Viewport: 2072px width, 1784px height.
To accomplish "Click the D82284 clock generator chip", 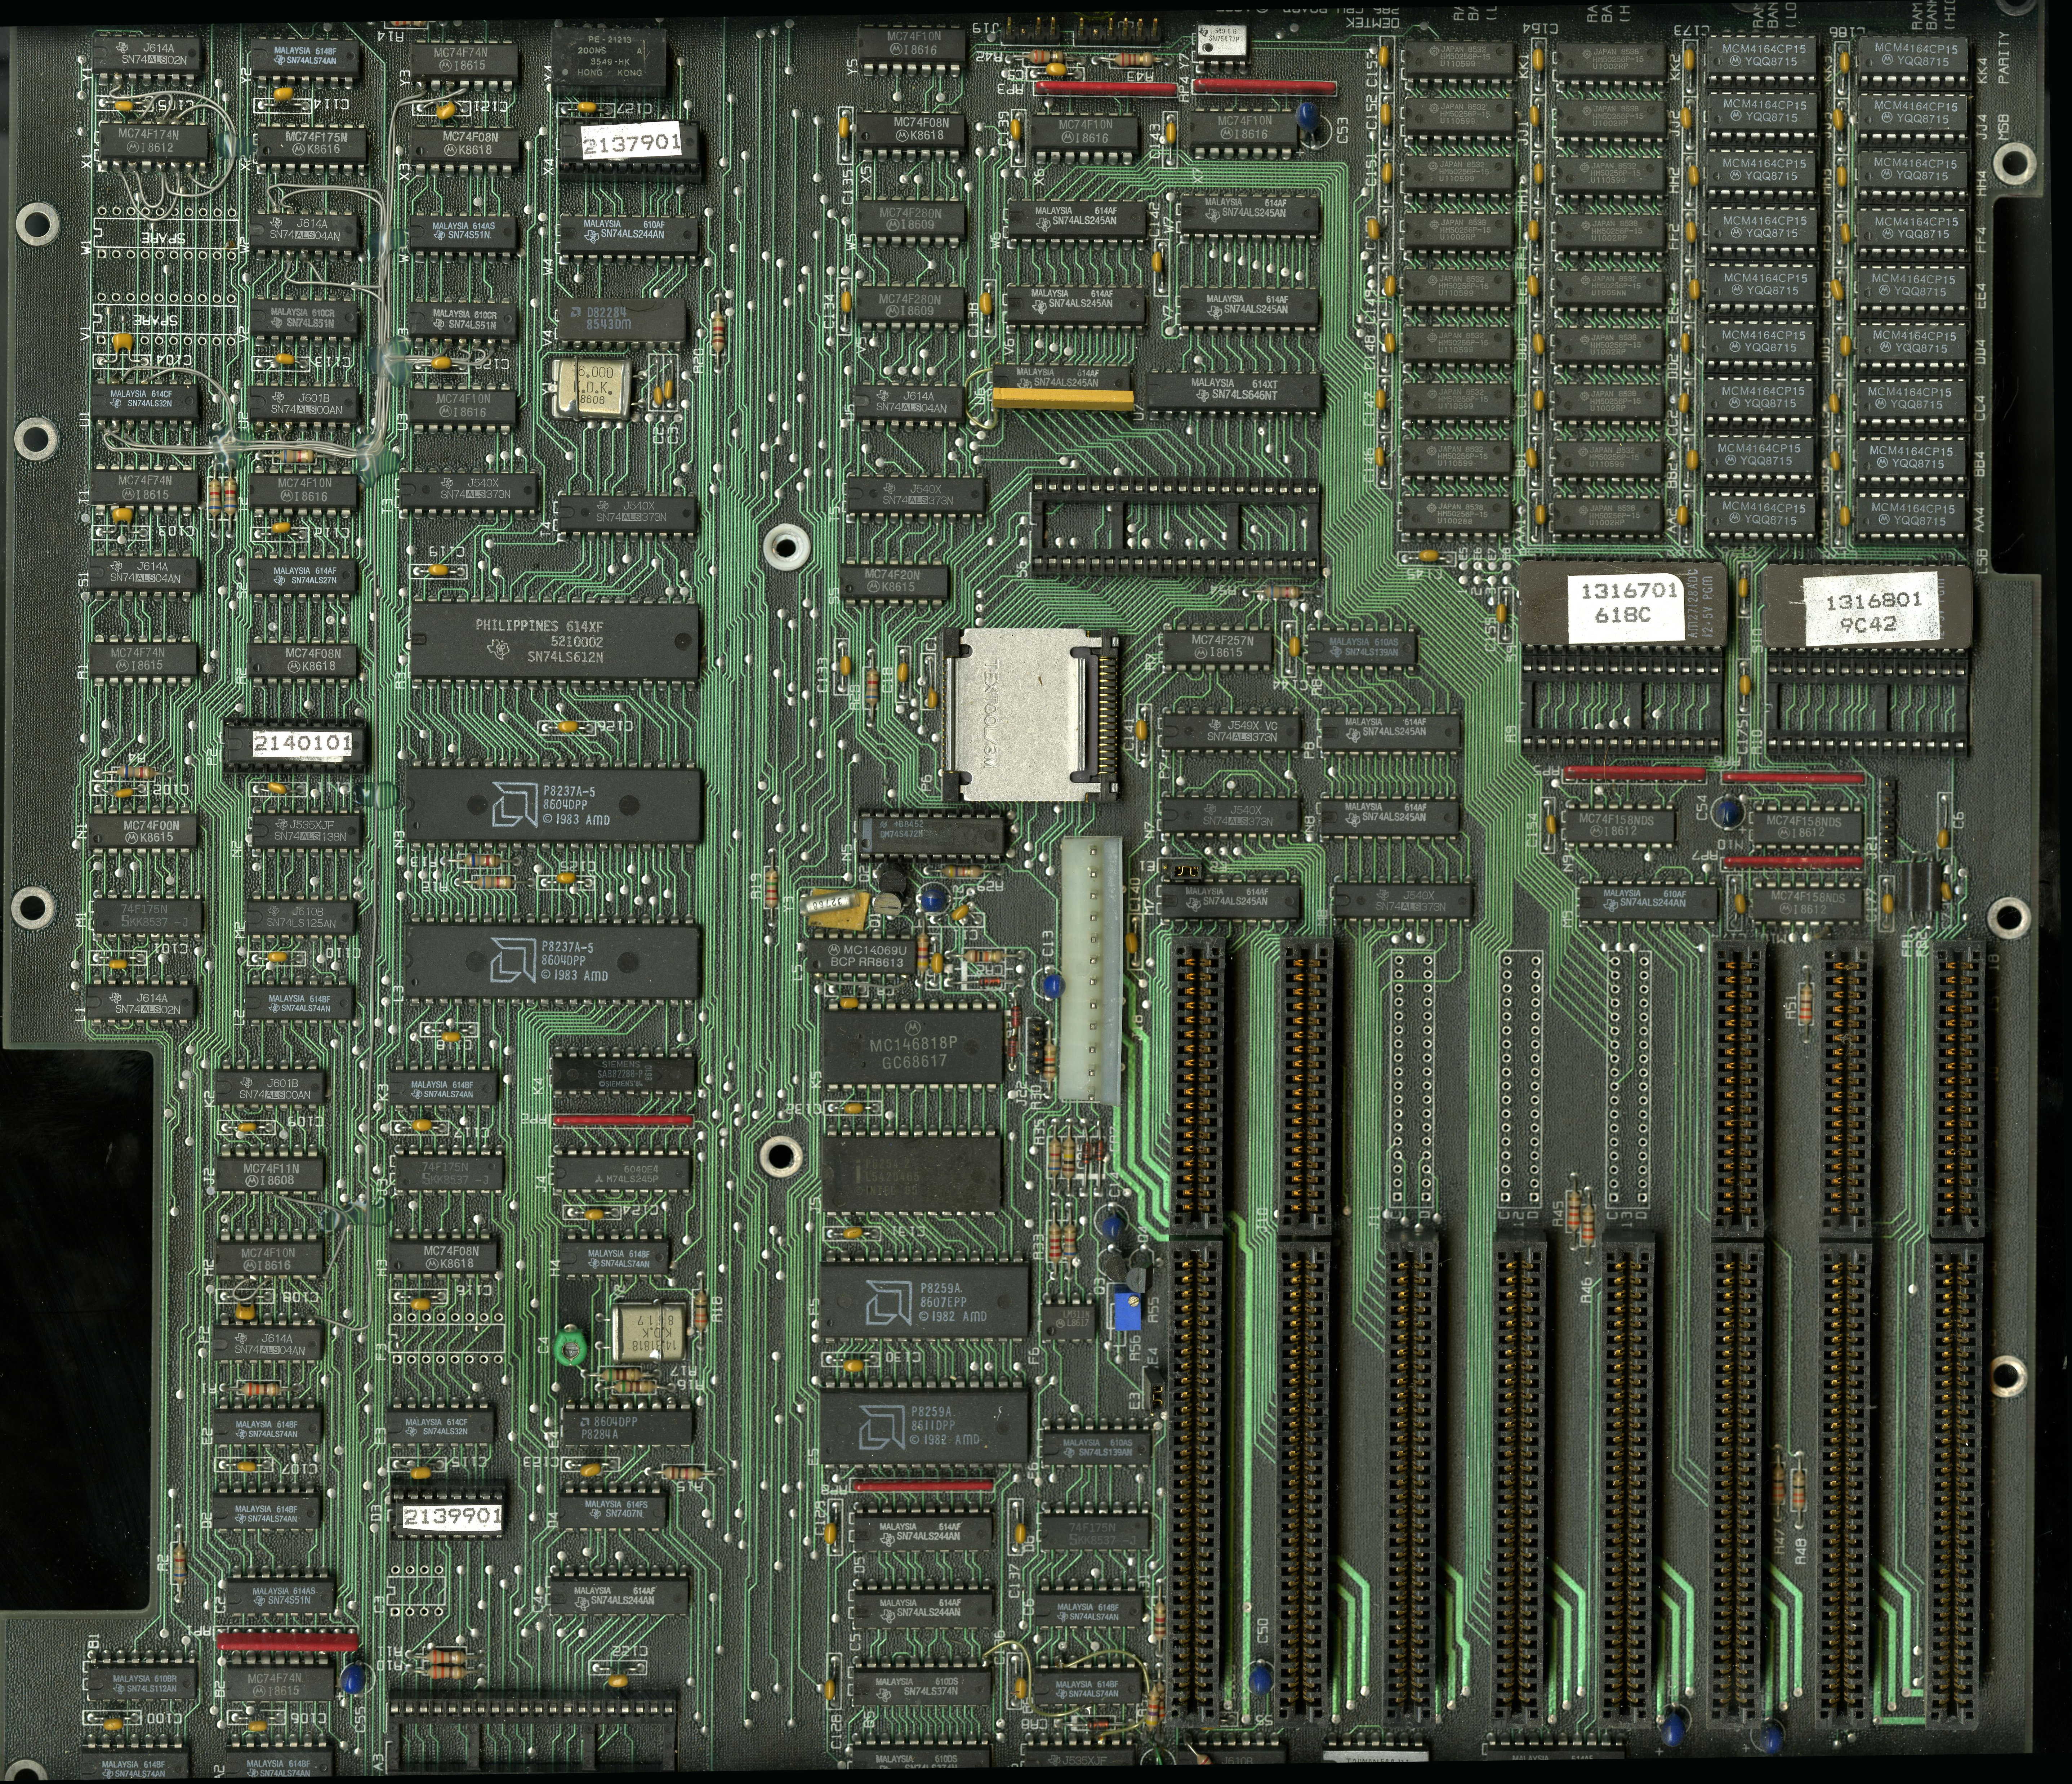I will (622, 319).
